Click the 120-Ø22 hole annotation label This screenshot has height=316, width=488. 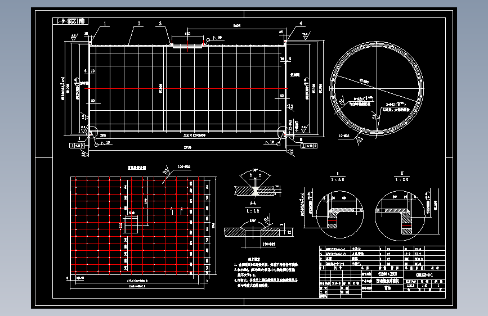184,167
